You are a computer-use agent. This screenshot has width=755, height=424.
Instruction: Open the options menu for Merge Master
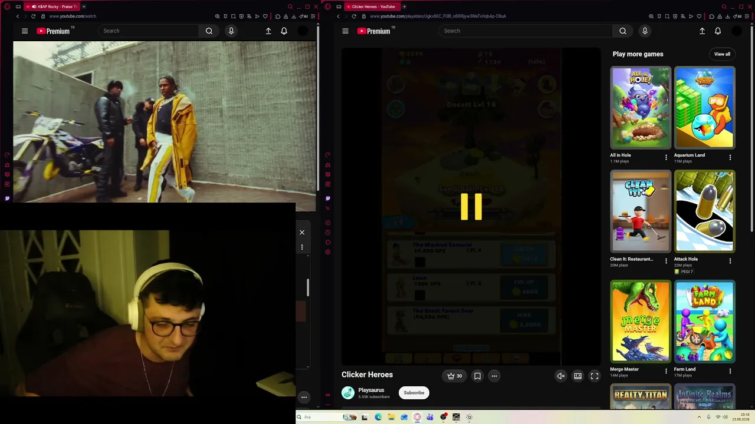click(x=666, y=371)
